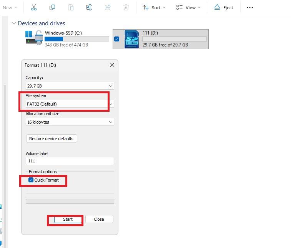Open the File system FAT32 dropdown
The height and width of the screenshot is (248, 291).
(x=70, y=104)
